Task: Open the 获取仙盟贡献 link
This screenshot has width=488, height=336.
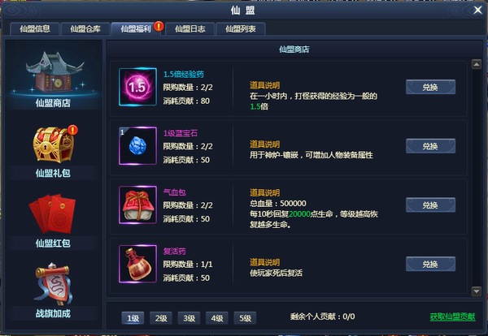Action: pyautogui.click(x=452, y=317)
